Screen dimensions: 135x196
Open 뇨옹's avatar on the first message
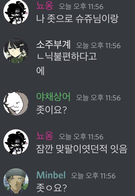click(x=16, y=12)
